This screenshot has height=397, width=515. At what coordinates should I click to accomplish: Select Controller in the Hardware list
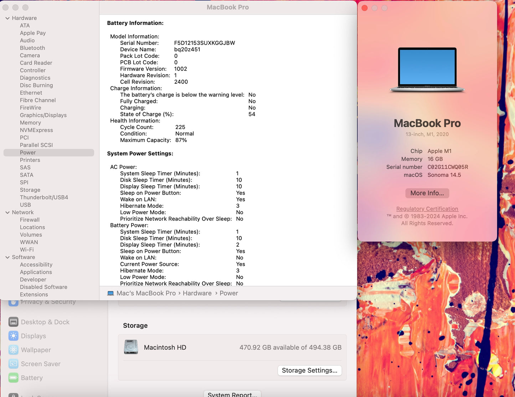pos(33,71)
